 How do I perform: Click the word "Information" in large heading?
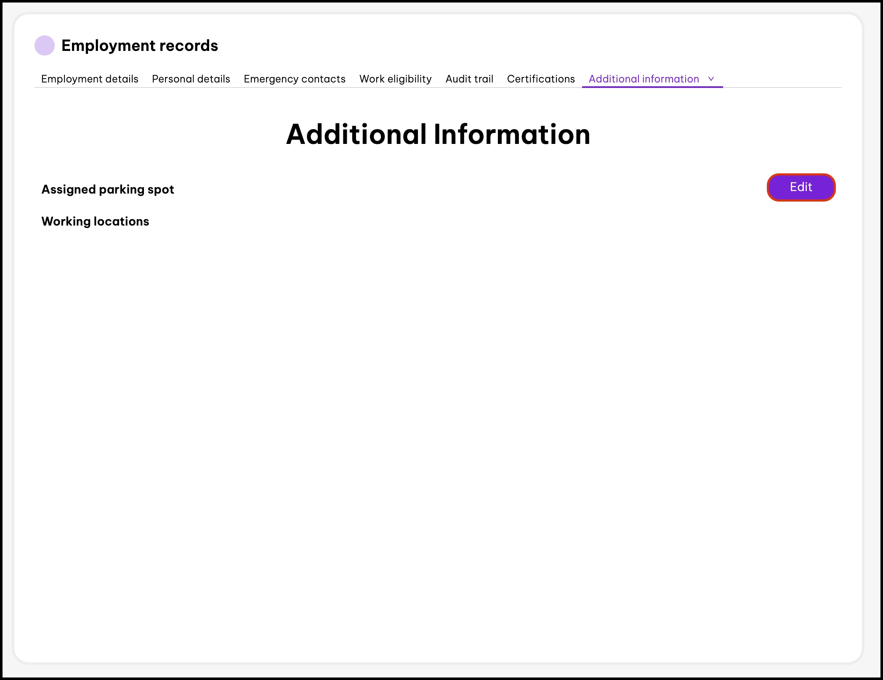coord(512,134)
